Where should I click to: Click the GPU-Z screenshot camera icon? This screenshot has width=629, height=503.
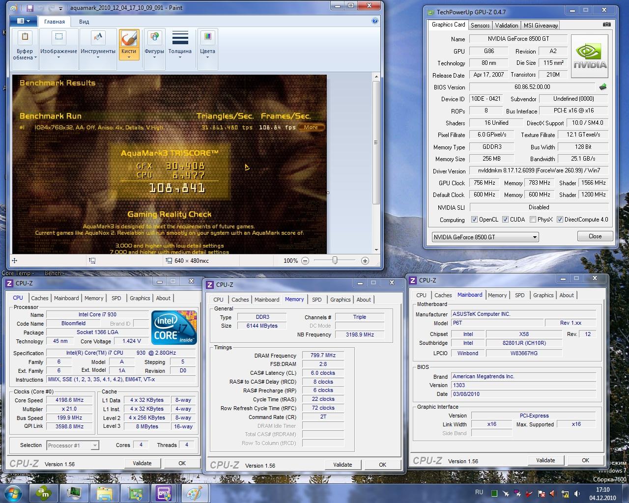coord(607,25)
